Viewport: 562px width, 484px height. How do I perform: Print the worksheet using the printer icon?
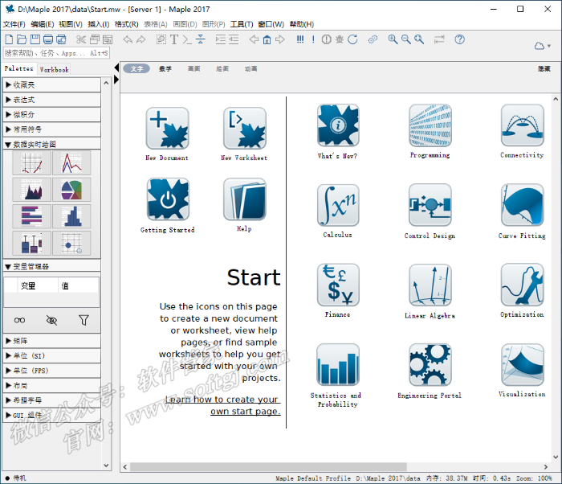[48, 39]
